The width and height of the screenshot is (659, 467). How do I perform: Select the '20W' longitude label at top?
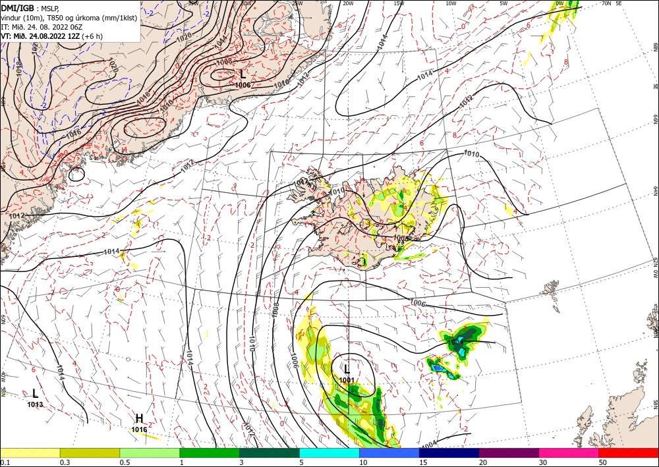pos(347,3)
